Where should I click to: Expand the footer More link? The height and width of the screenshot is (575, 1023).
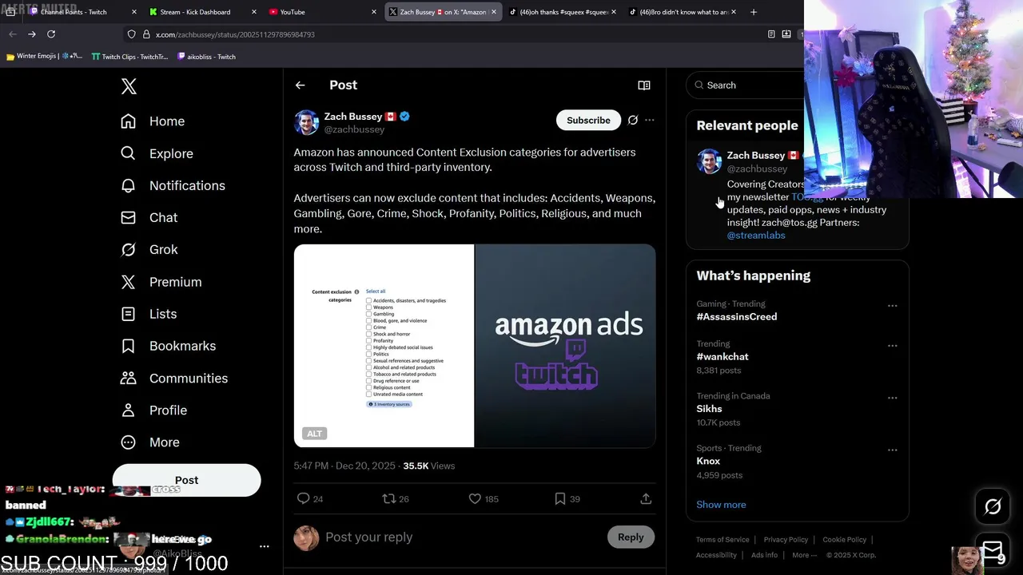coord(804,555)
